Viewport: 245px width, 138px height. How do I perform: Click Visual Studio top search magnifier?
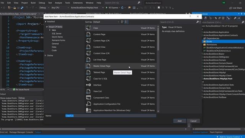tap(139, 3)
